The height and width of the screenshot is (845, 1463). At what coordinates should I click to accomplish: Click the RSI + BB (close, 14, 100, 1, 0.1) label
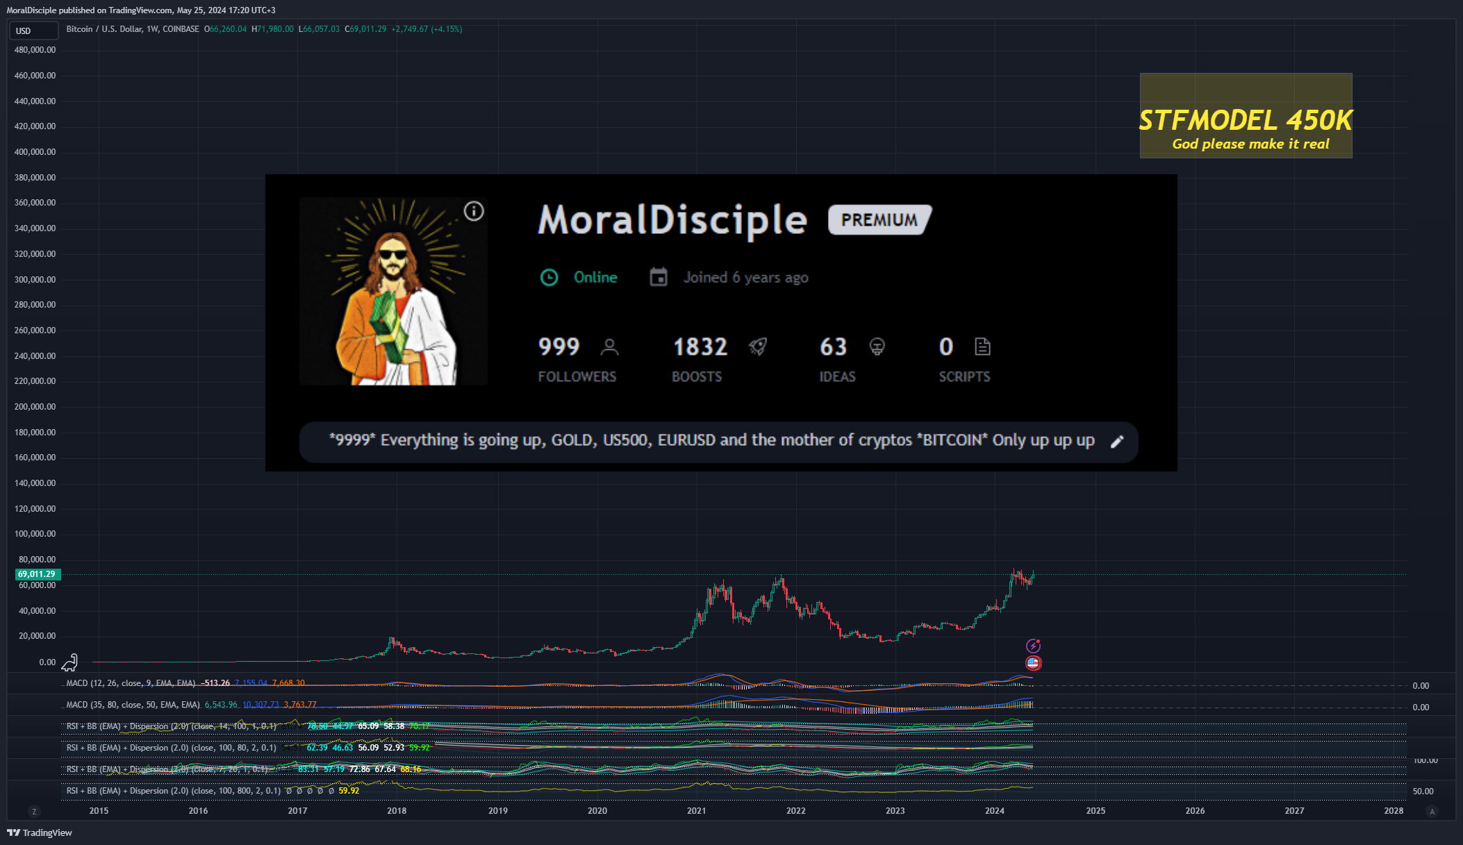171,726
